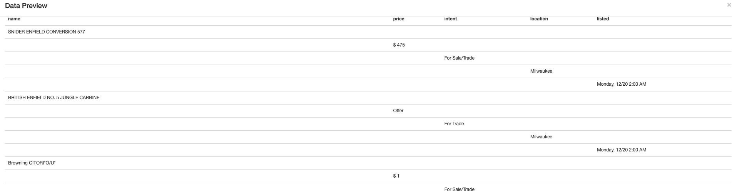Select the "For Trade" intent cell
Image resolution: width=732 pixels, height=191 pixels.
click(x=454, y=124)
